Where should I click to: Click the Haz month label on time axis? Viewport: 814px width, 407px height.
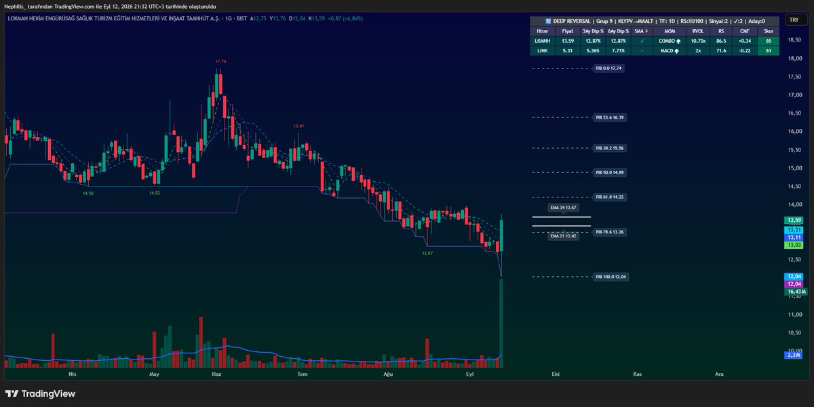click(216, 374)
